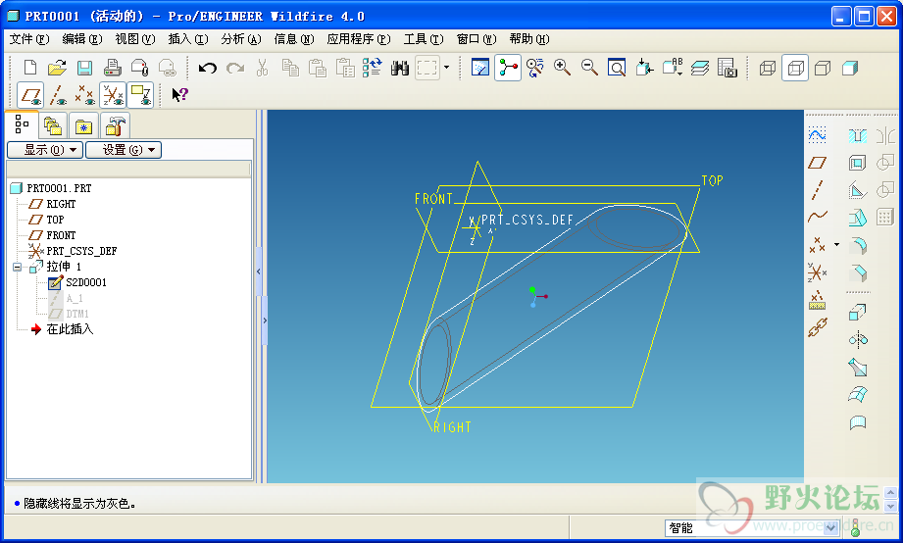This screenshot has width=903, height=543.
Task: Open the 分析(A) menu
Action: [x=241, y=39]
